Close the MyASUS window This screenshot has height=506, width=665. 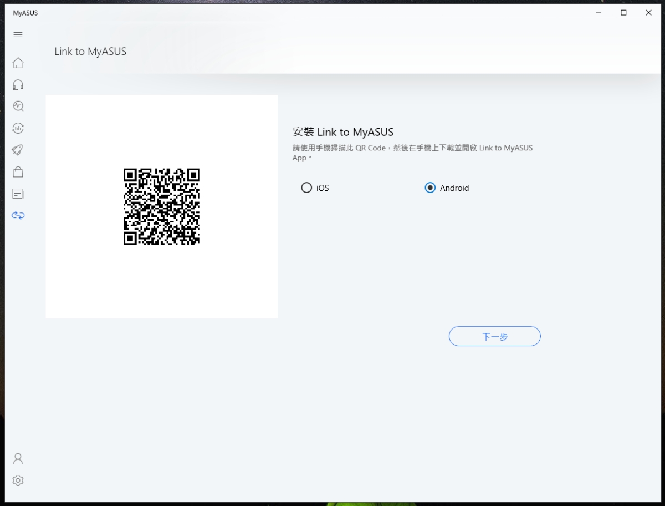648,13
